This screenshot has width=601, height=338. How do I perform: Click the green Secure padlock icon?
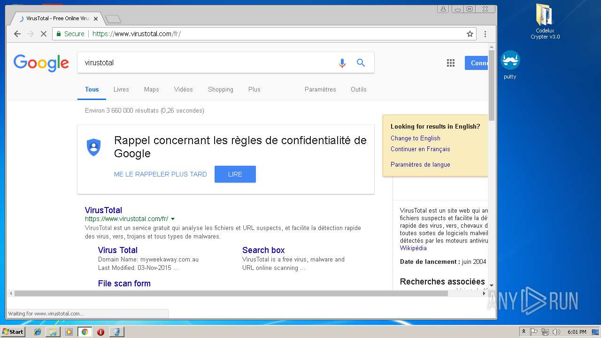pyautogui.click(x=59, y=34)
